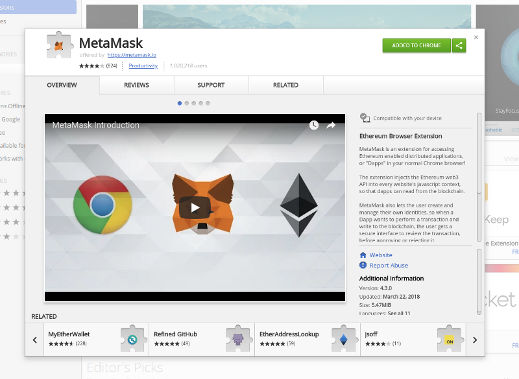Click the Watch Later clock icon
Screen dimensions: 519x379
[x=314, y=125]
